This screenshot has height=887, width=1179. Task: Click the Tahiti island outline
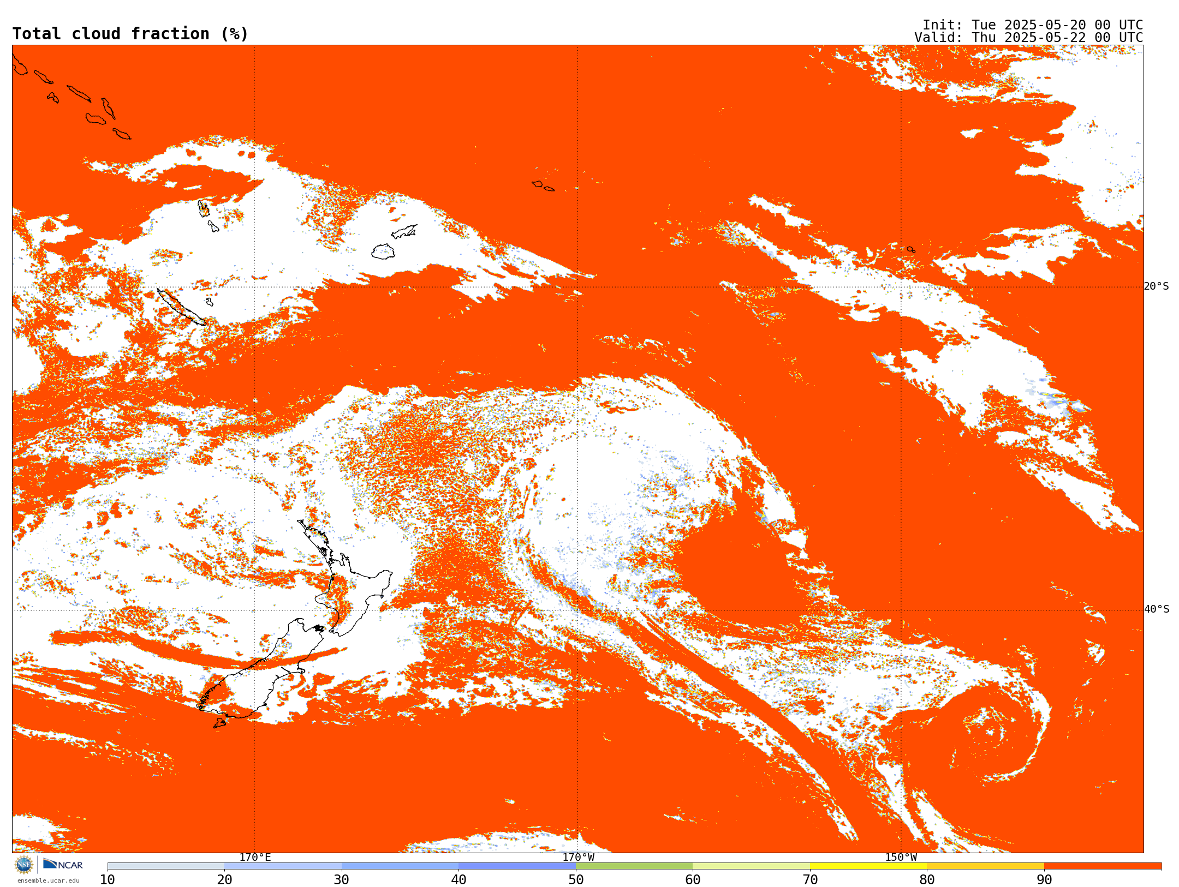pos(911,249)
